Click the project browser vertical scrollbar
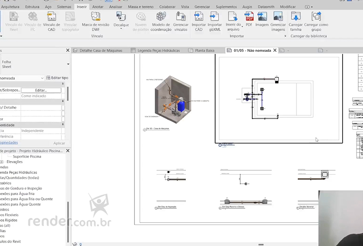The height and width of the screenshot is (246, 363). coord(67,216)
